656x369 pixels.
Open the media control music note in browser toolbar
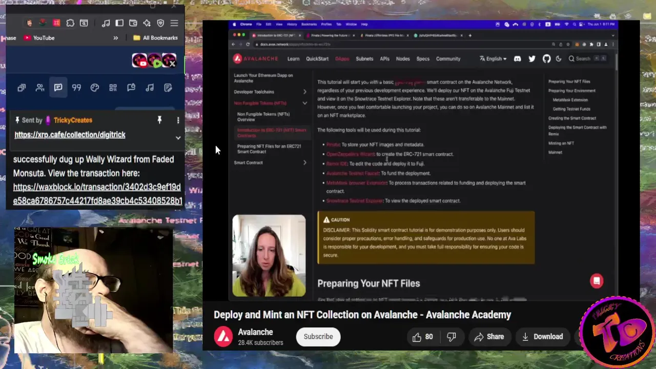coord(106,23)
